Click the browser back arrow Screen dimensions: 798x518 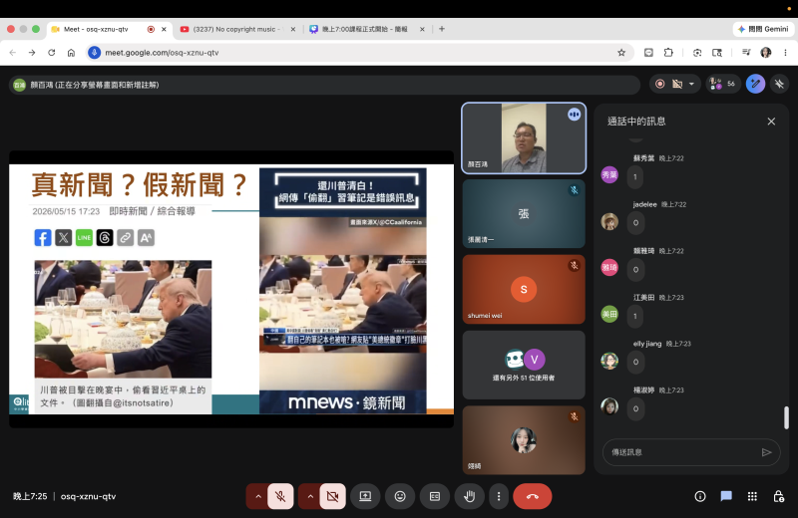(13, 53)
